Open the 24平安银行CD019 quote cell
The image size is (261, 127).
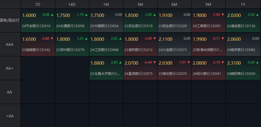[38, 20]
